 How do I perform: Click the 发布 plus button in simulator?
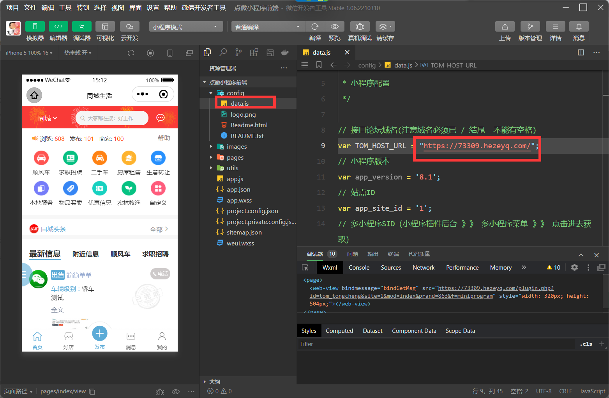click(x=100, y=333)
